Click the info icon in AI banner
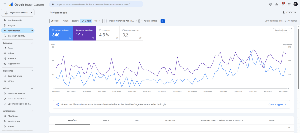Screen dimensions: 300x133 (x=58, y=105)
